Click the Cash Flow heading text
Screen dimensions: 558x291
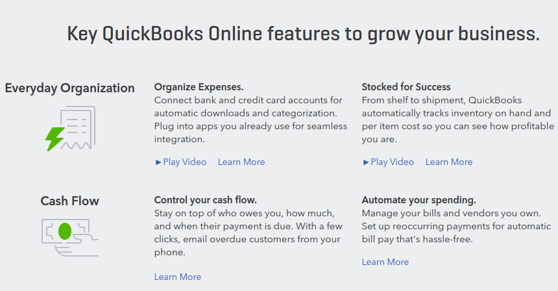click(x=70, y=201)
